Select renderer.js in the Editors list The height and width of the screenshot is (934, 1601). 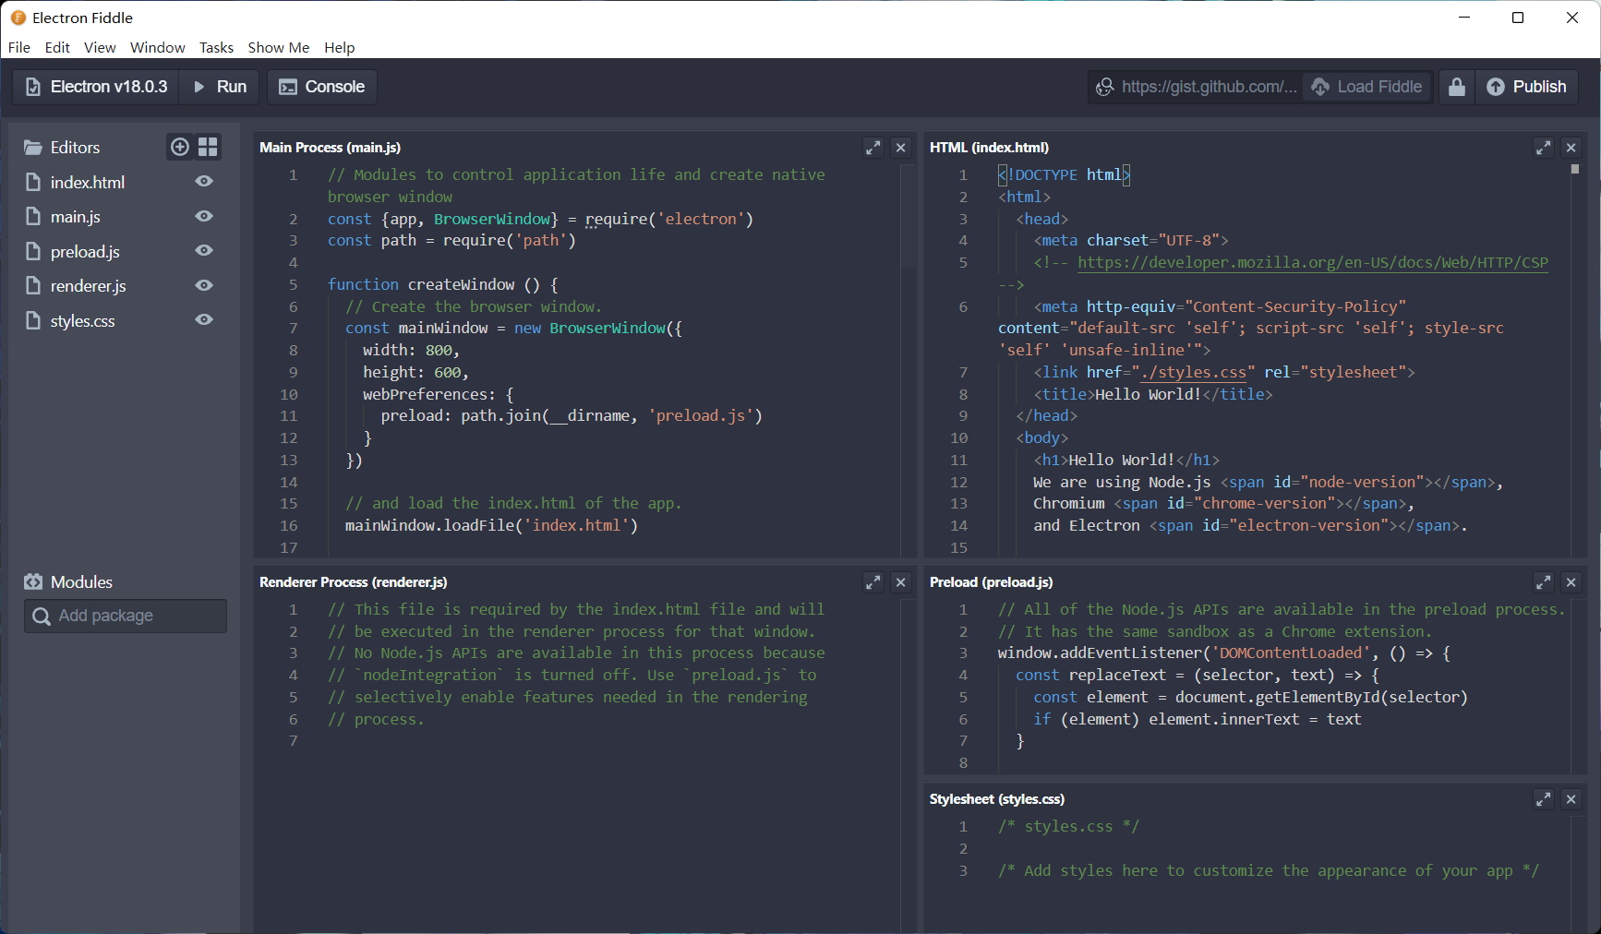tap(89, 286)
